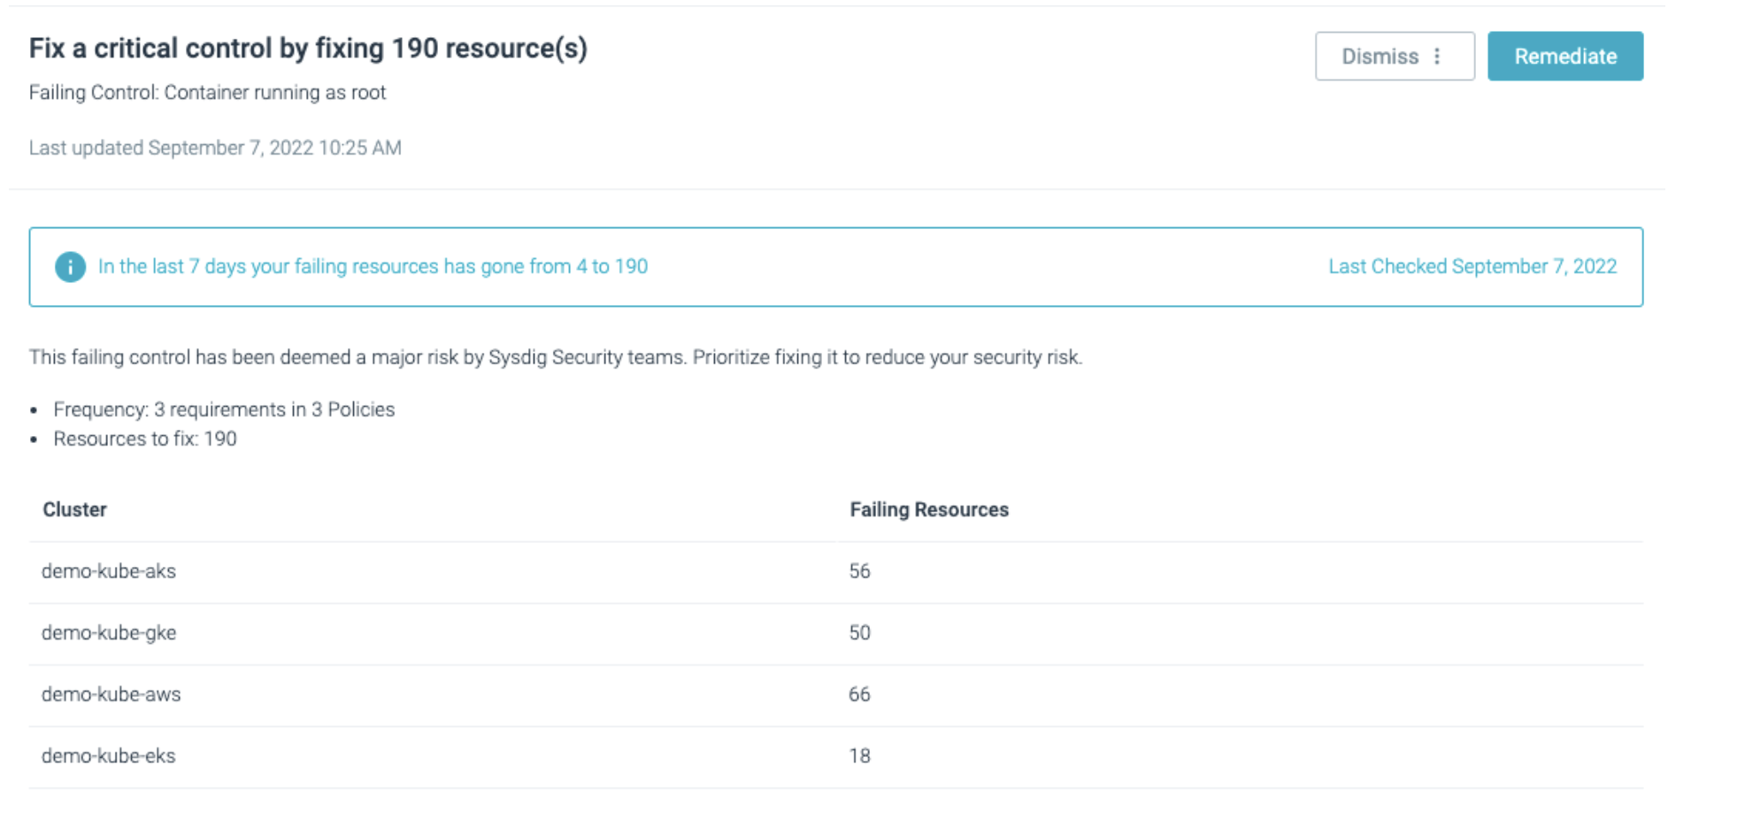Select the failing resources trend message

pos(373,266)
